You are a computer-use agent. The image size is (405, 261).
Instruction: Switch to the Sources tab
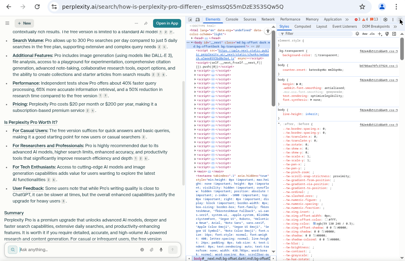(x=250, y=19)
